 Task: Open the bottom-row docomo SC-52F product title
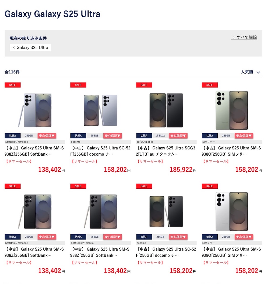point(166,252)
